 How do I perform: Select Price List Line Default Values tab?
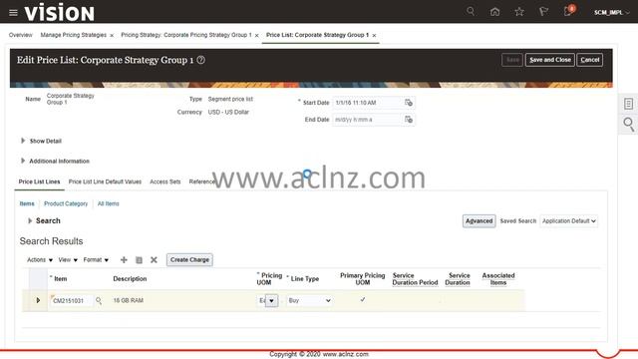pyautogui.click(x=105, y=181)
